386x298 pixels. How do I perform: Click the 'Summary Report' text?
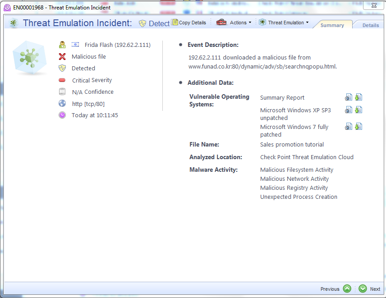pos(282,98)
